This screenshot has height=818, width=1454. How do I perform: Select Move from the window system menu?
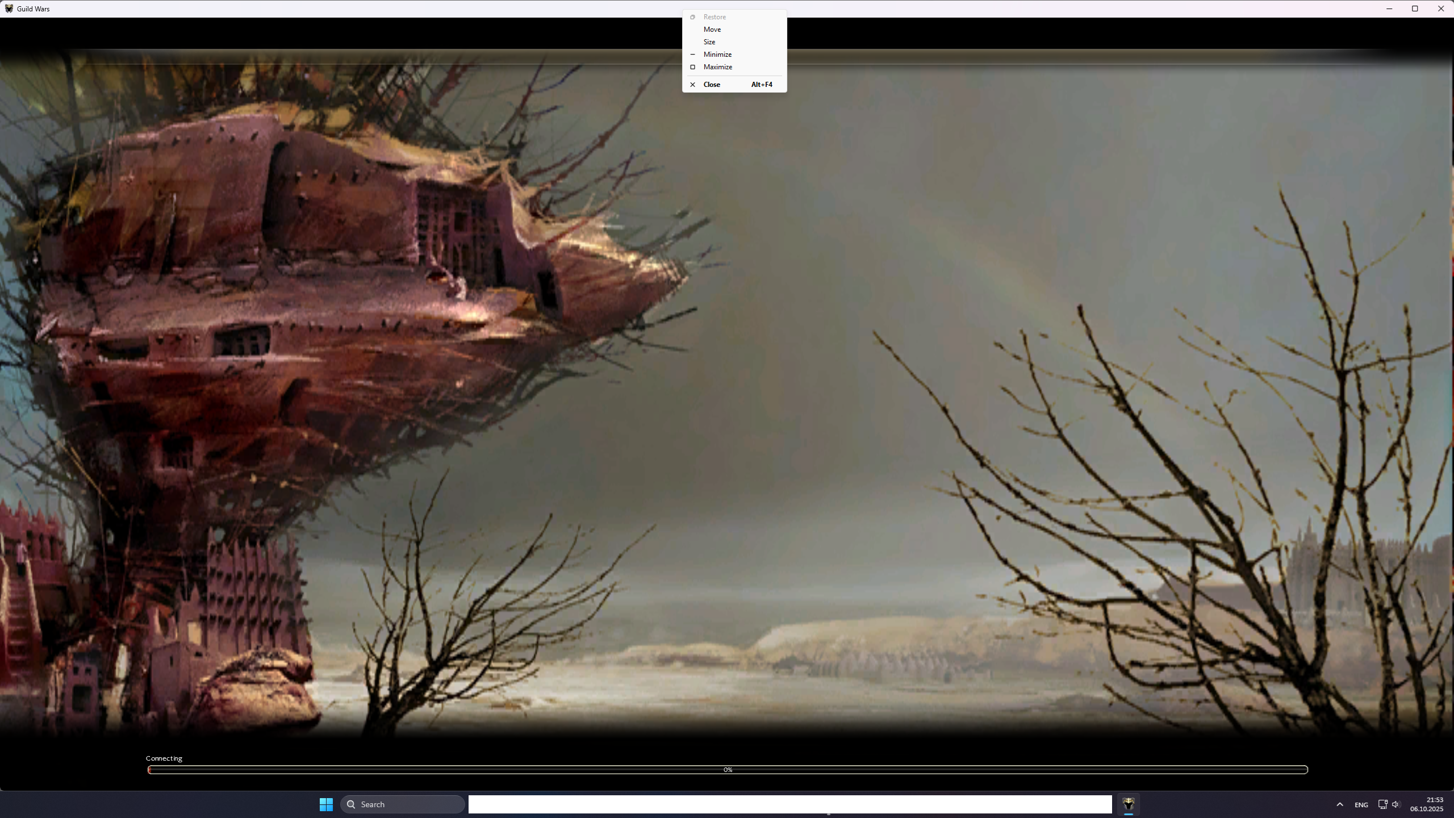(712, 30)
